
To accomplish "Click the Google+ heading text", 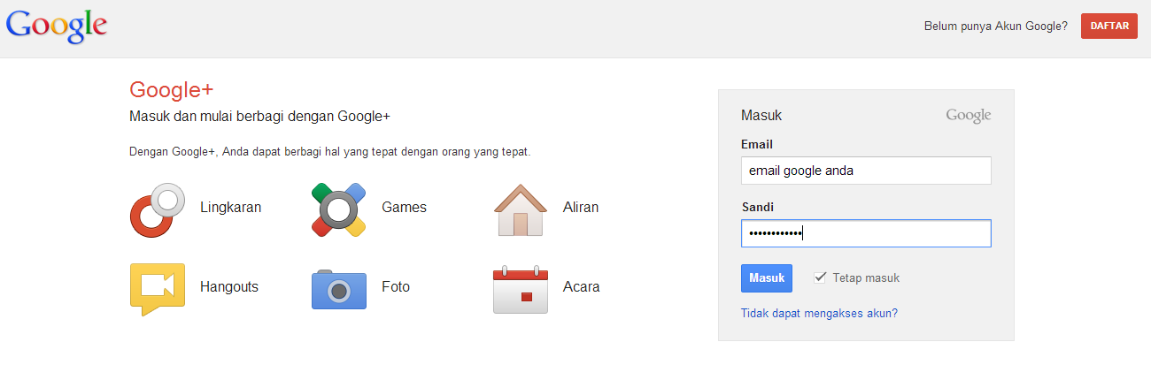I will tap(172, 89).
